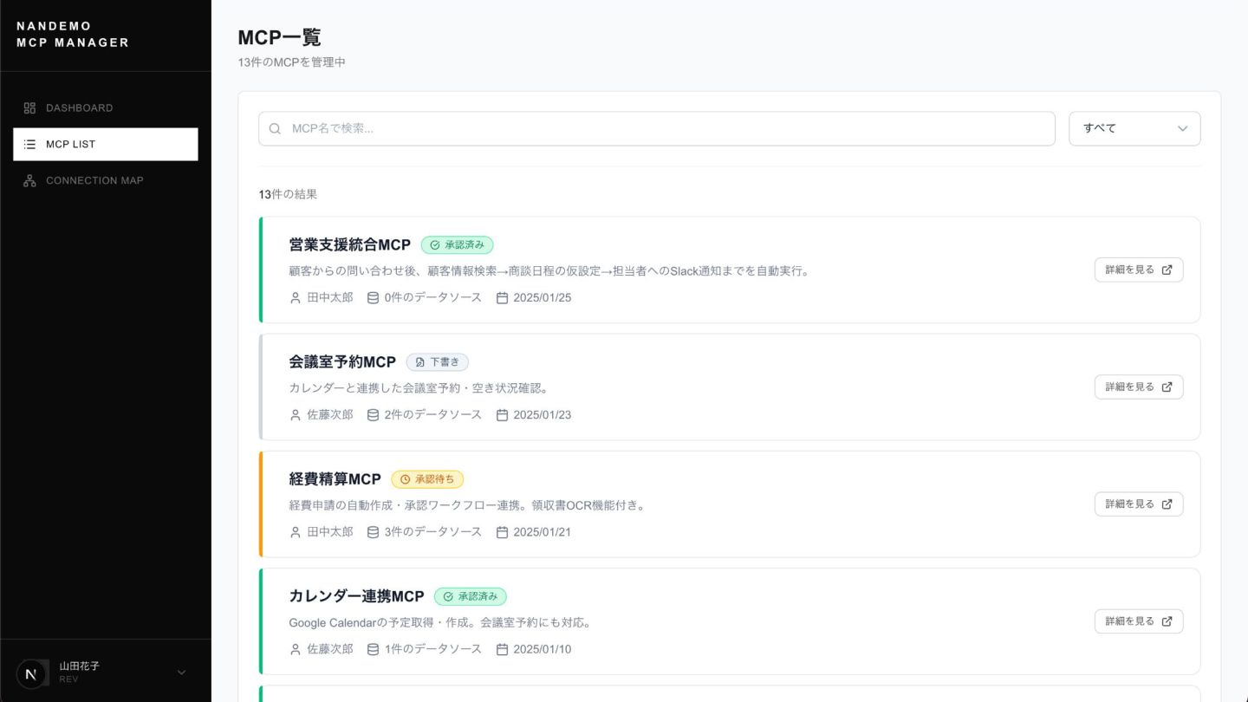Click the 経費精算MCP title
Screen dimensions: 1248x702
335,479
